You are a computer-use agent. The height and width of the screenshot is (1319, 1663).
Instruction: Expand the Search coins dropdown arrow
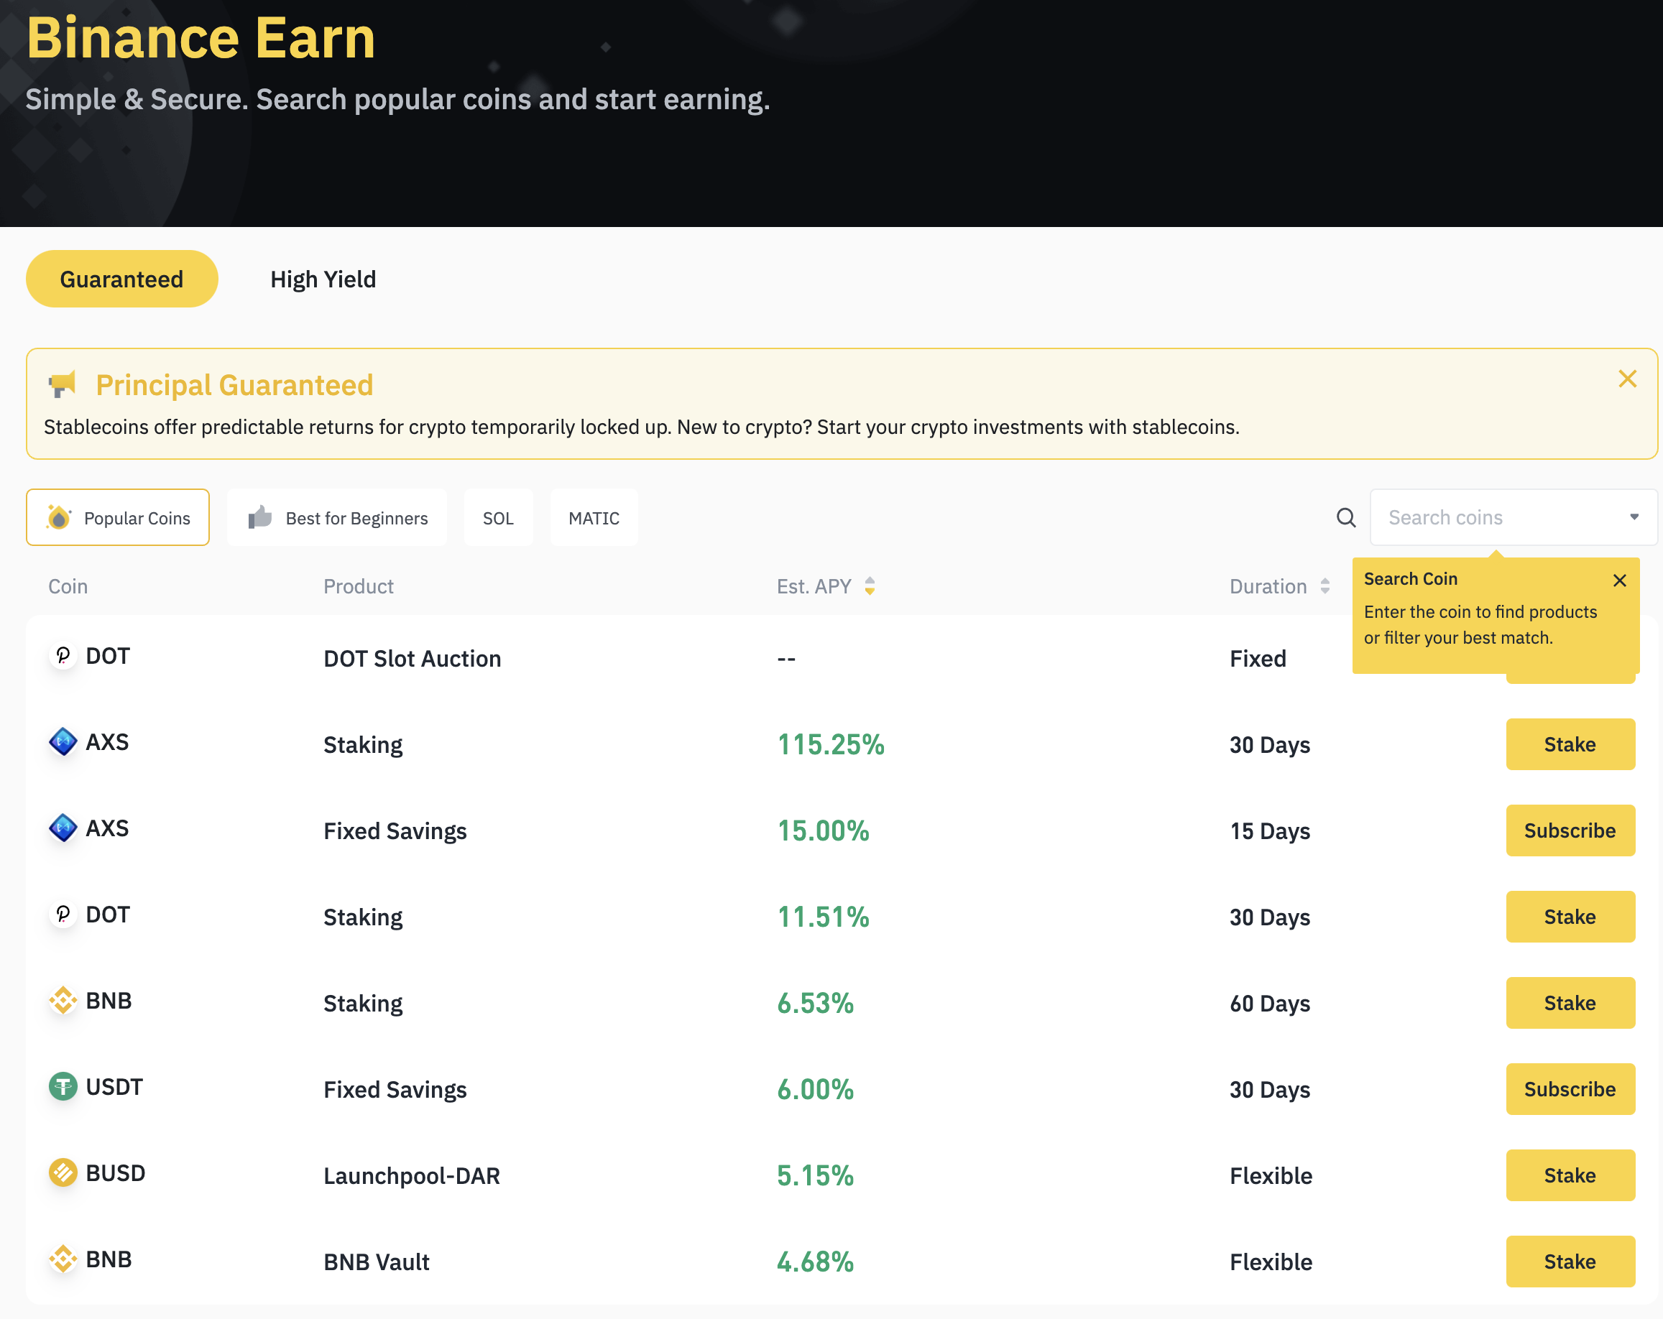(x=1634, y=517)
